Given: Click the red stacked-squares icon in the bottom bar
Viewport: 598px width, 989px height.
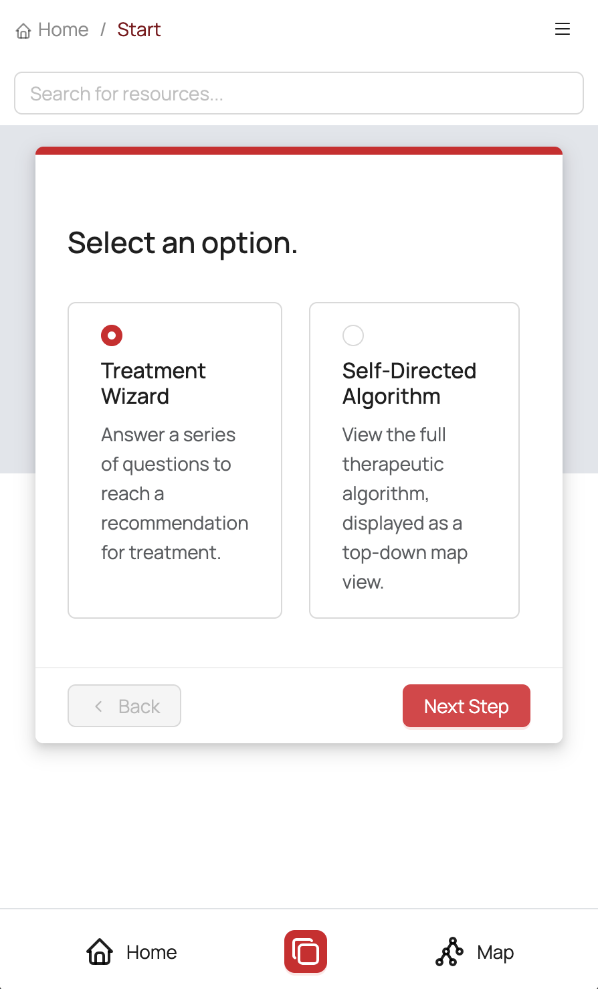Looking at the screenshot, I should [306, 952].
